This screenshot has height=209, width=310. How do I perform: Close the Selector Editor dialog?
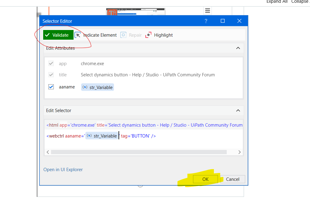239,21
